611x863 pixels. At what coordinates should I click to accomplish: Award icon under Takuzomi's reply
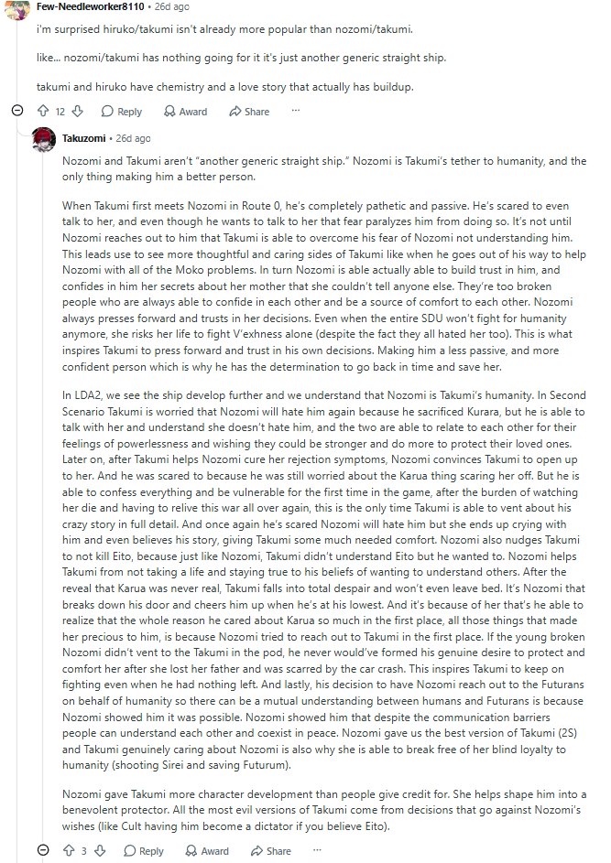pos(191,851)
